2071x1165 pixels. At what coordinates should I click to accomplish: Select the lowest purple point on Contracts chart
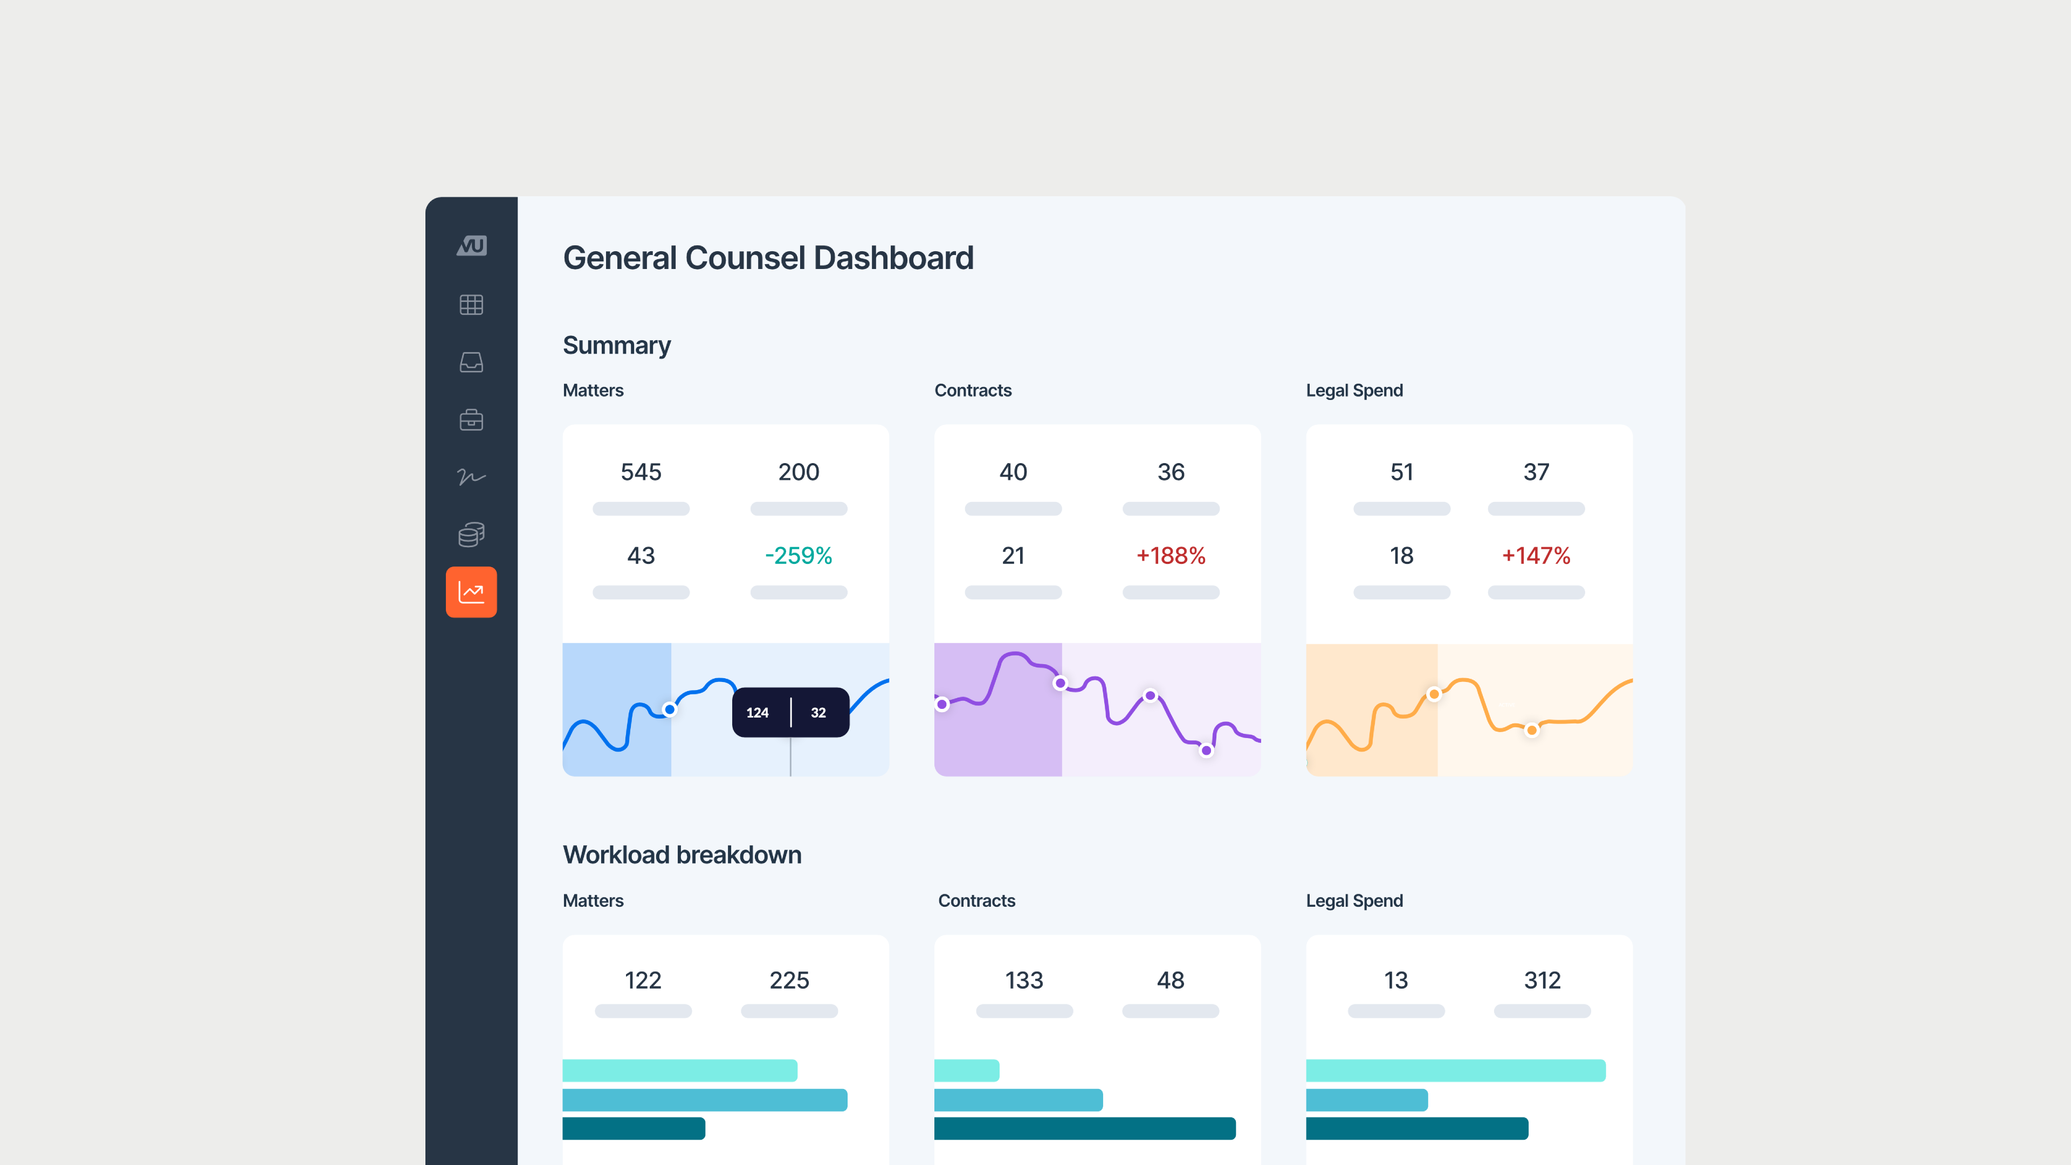(1206, 750)
